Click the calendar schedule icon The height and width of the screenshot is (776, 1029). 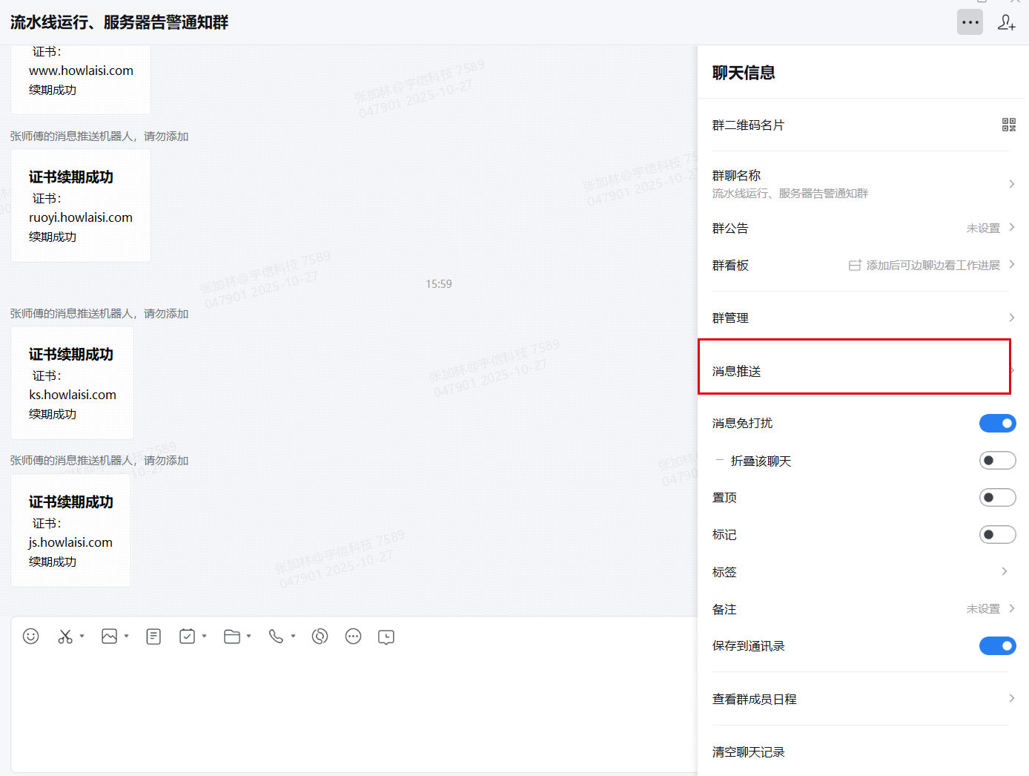187,637
